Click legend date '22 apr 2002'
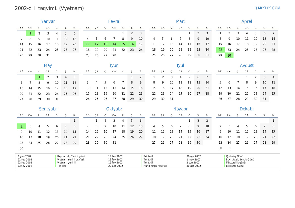 116,166
